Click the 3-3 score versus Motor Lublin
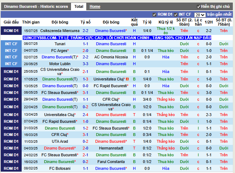Screen dimensions: 235x173 pyautogui.click(x=86, y=64)
